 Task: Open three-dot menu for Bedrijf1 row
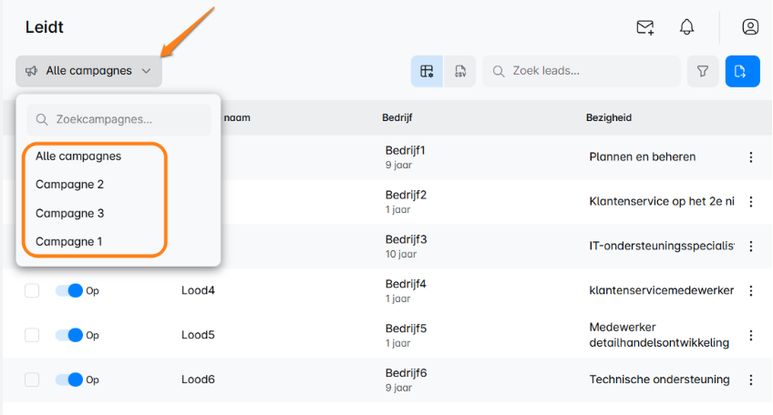click(x=751, y=157)
